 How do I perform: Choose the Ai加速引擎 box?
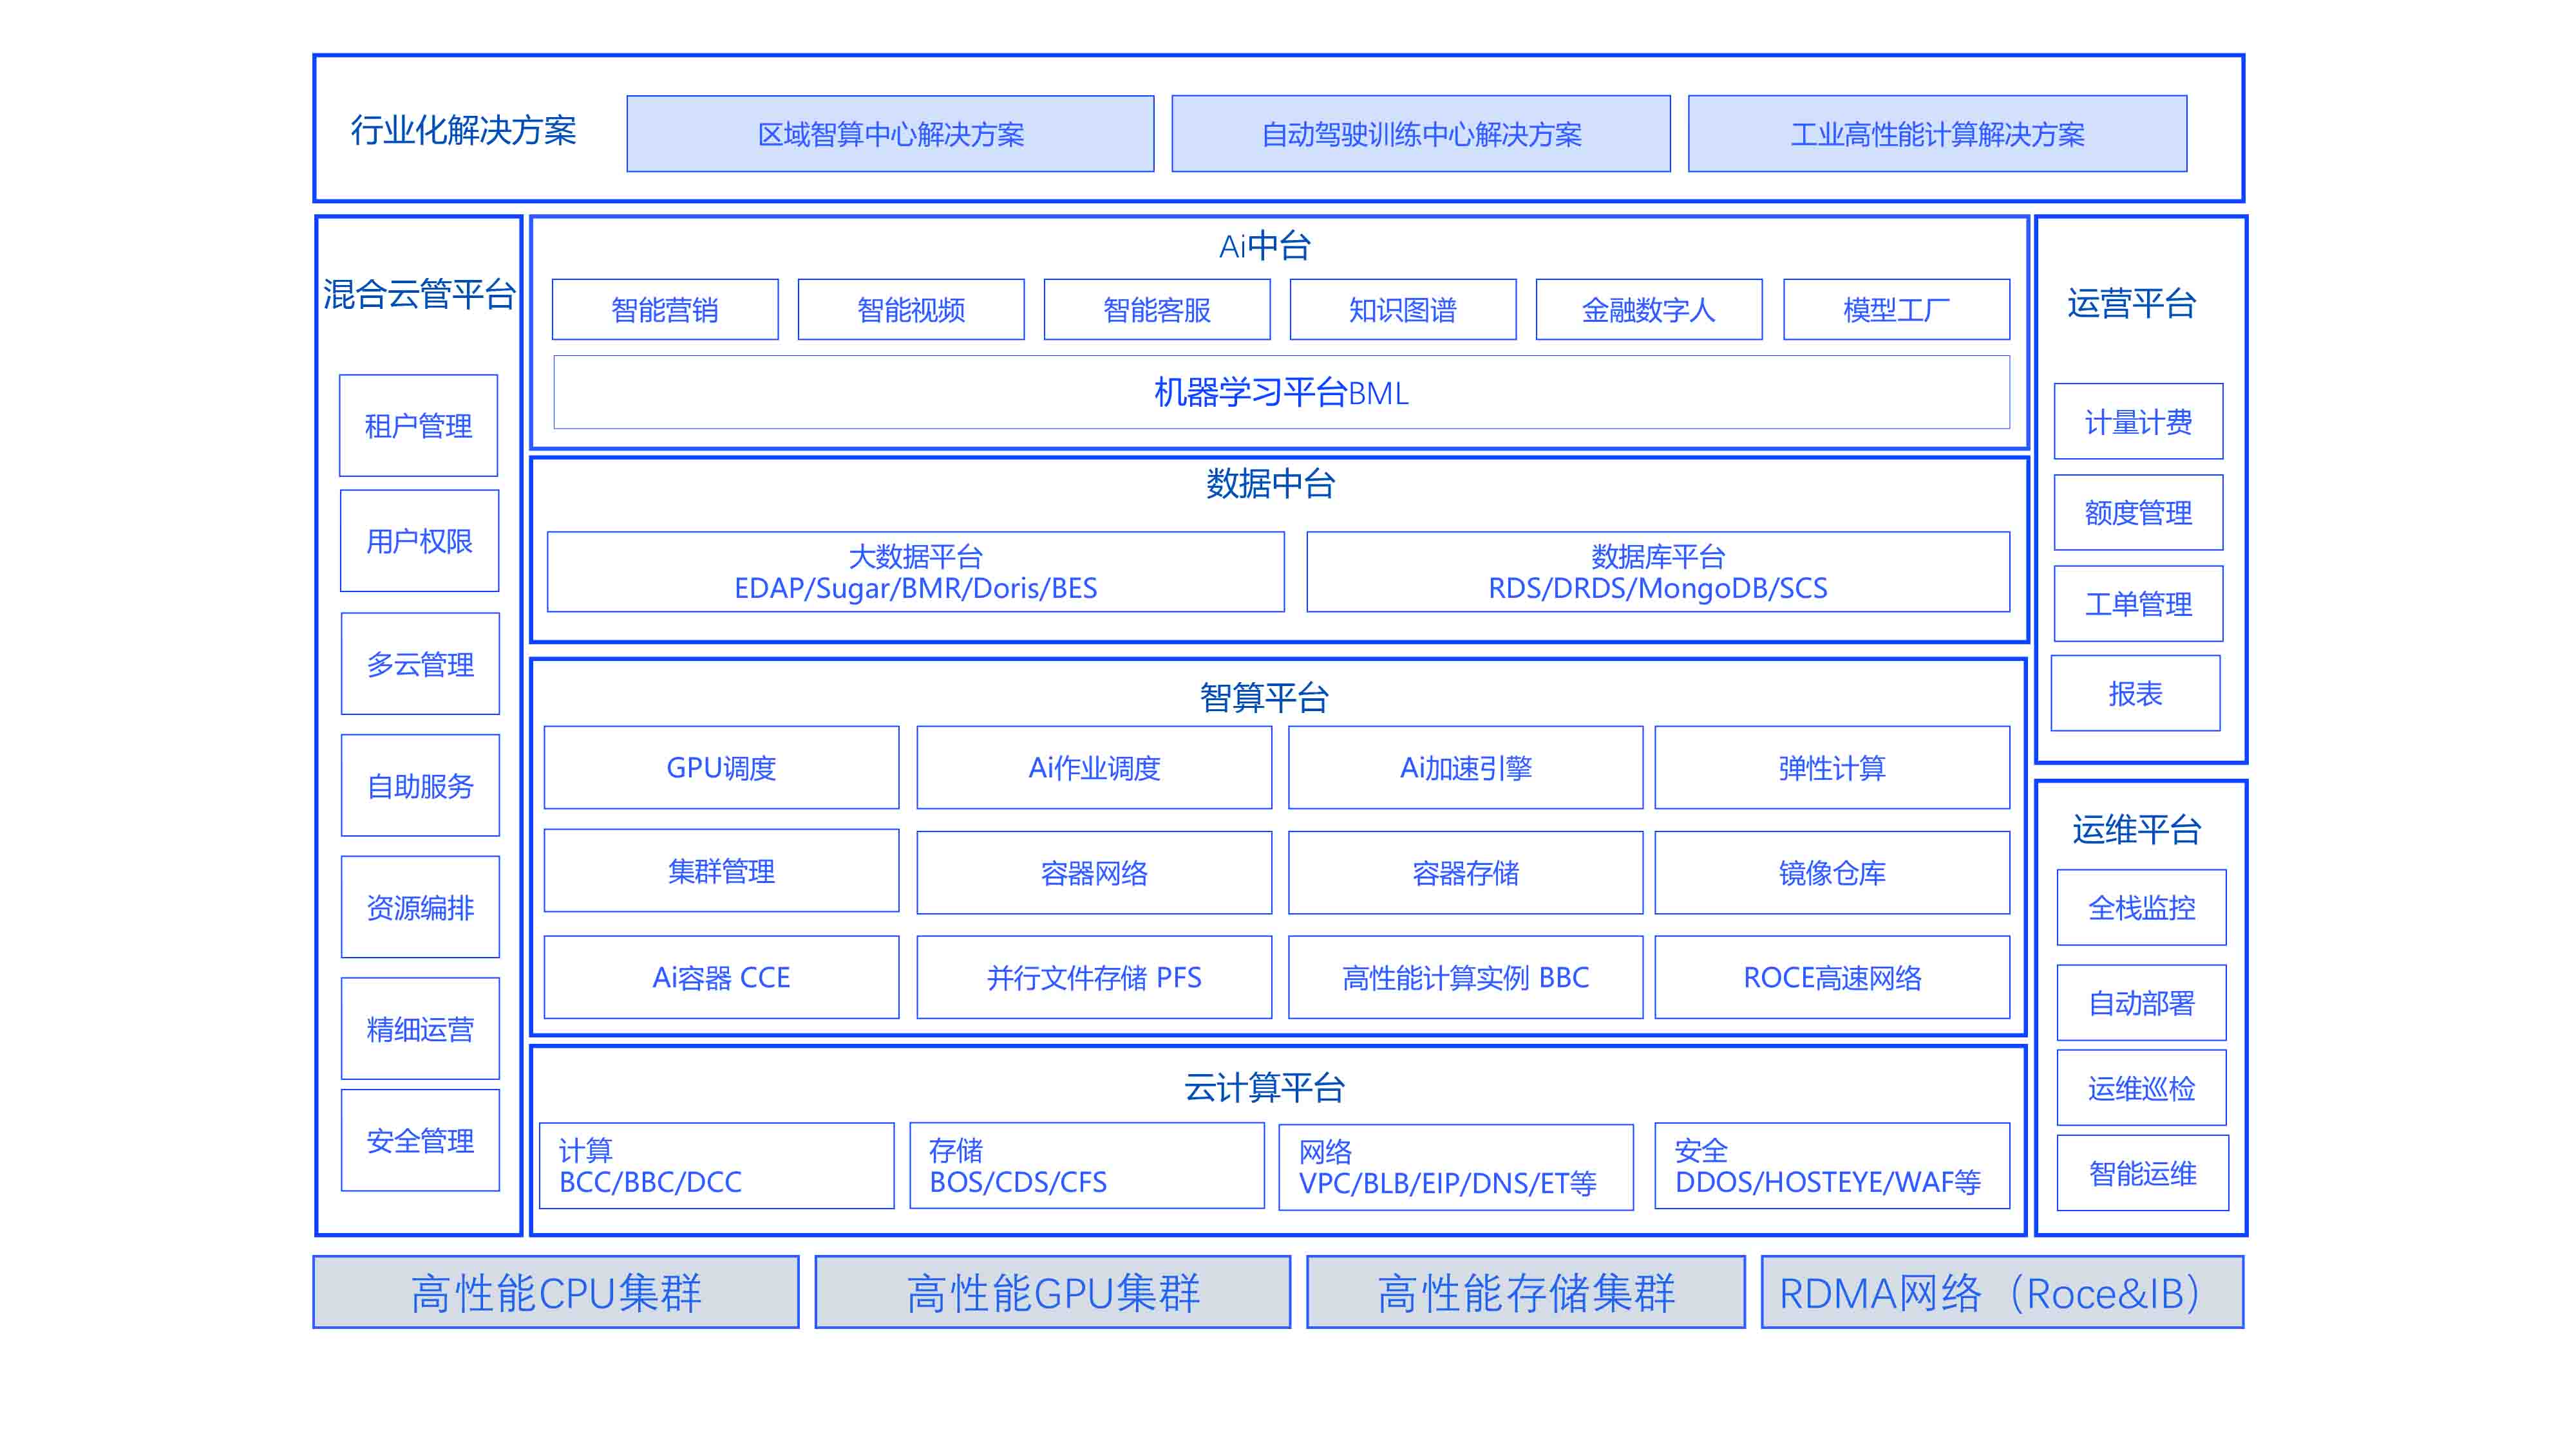coord(1465,768)
